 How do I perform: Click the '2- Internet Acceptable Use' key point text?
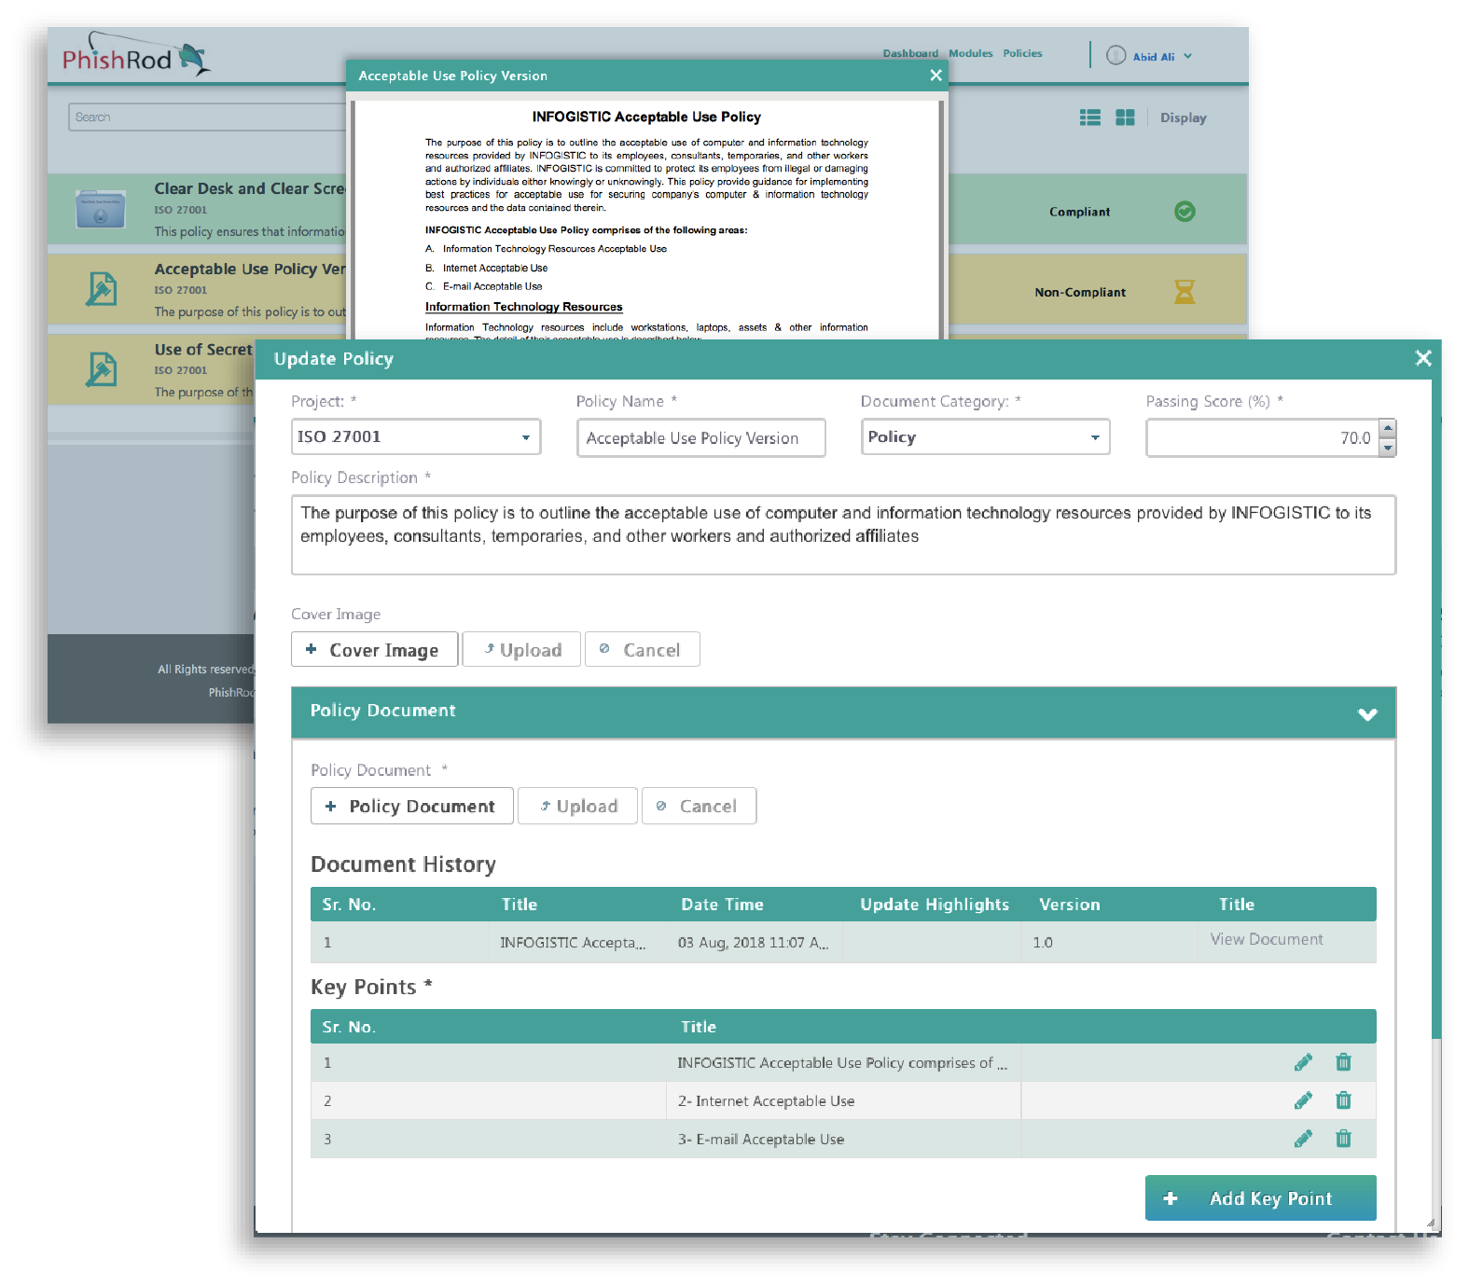click(766, 1101)
